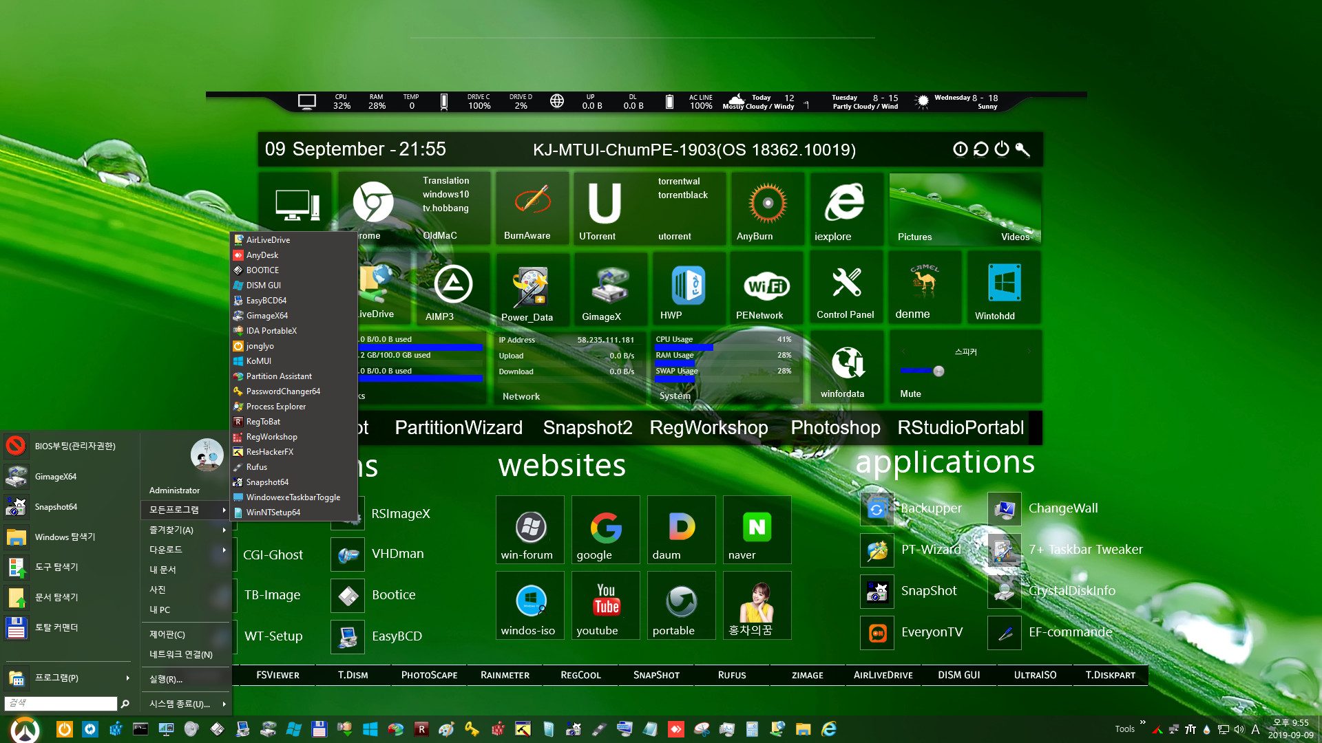Click the start menu 검색 search field
The image size is (1322, 743).
61,703
